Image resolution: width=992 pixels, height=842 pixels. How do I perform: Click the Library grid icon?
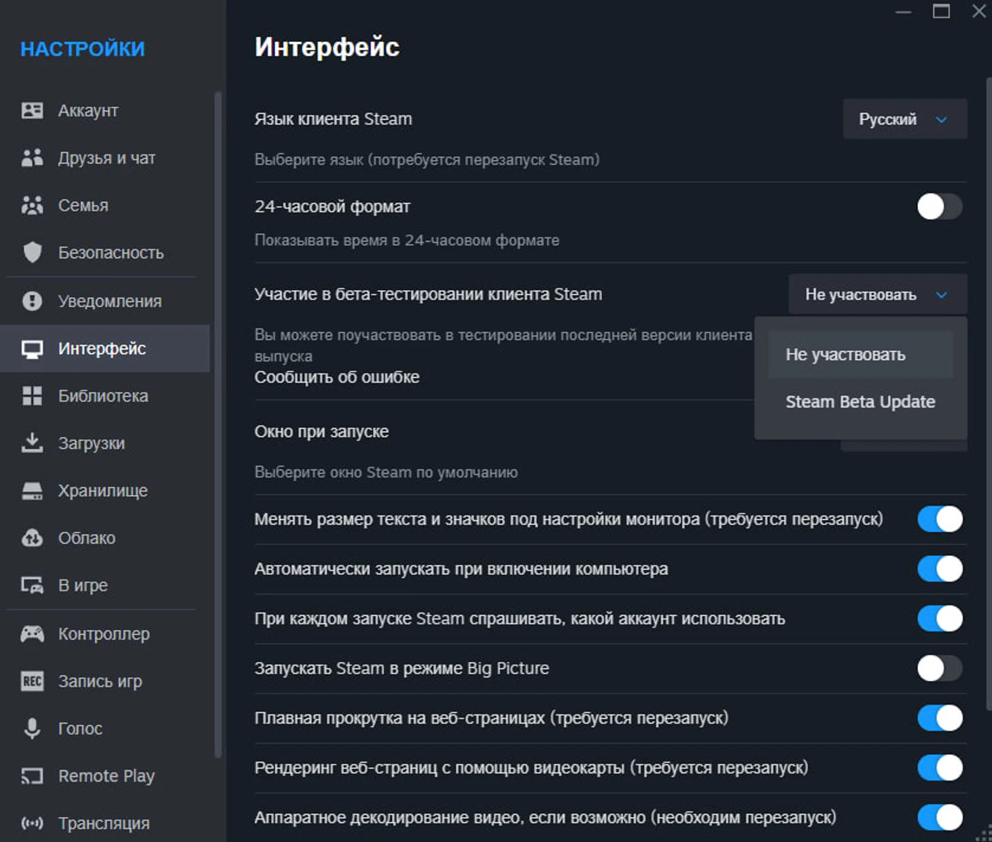click(32, 396)
